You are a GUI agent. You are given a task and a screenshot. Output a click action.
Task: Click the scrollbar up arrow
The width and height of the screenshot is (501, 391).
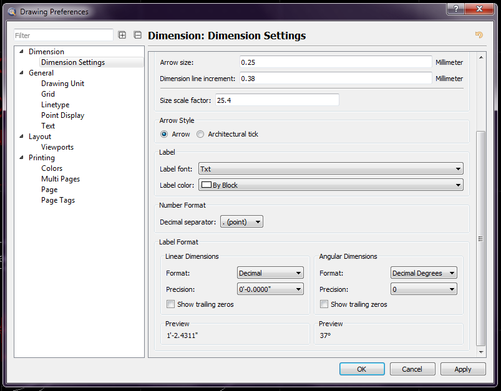coord(481,57)
